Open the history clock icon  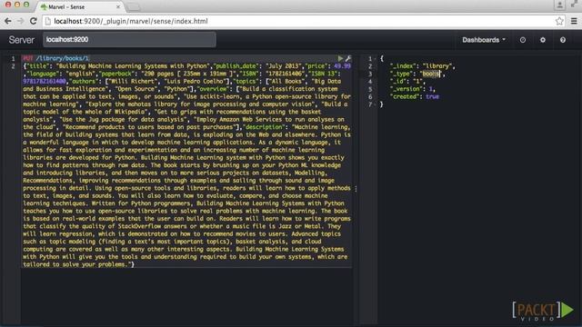coord(523,40)
